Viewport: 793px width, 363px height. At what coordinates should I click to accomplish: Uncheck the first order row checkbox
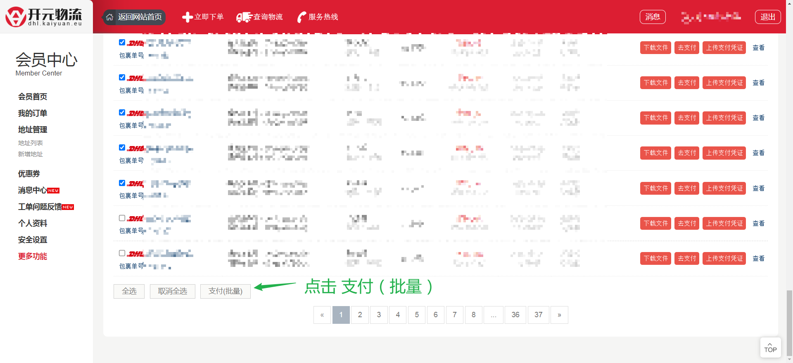point(122,42)
